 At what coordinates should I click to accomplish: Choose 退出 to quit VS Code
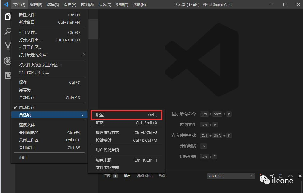(49, 158)
